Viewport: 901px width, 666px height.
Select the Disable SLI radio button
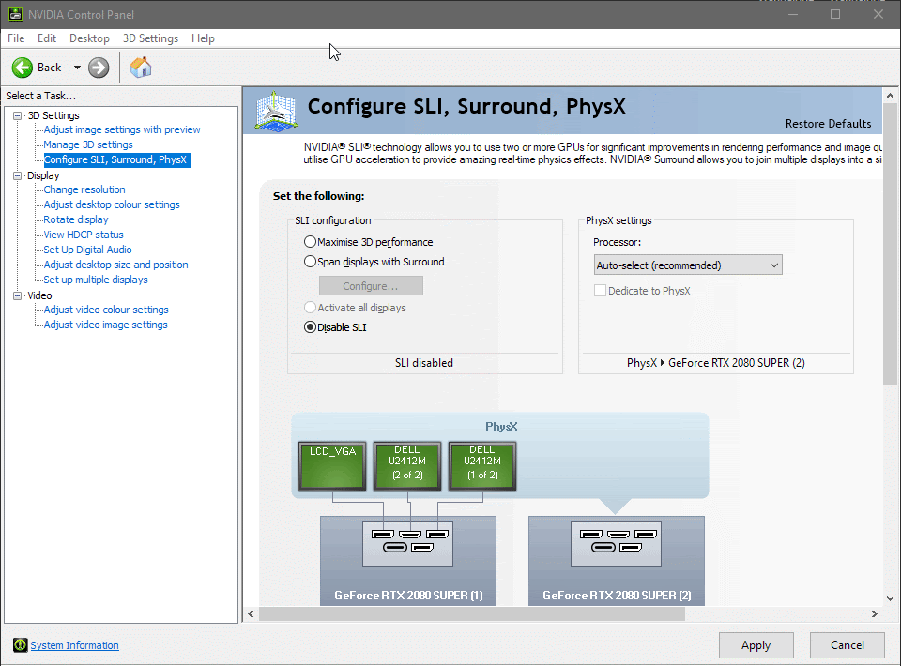(310, 327)
